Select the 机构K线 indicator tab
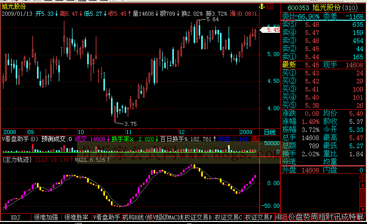 coord(137,217)
